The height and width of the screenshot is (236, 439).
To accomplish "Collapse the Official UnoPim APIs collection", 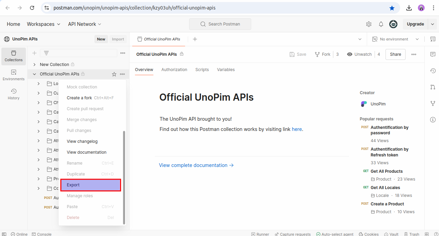I will tap(34, 74).
